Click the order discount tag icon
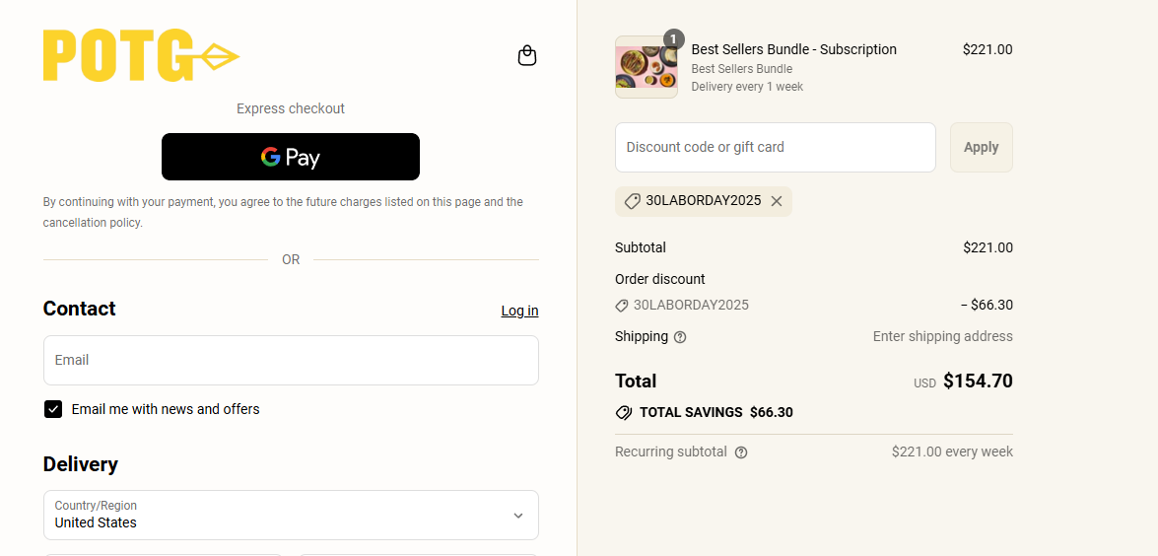 coord(622,306)
